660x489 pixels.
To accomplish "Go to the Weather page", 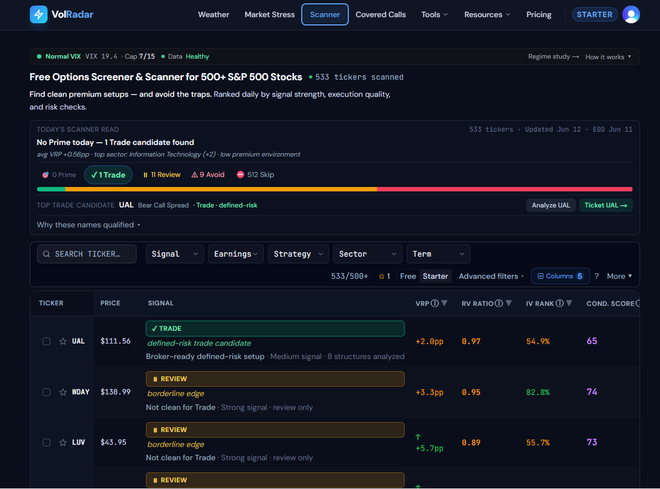I will click(213, 15).
